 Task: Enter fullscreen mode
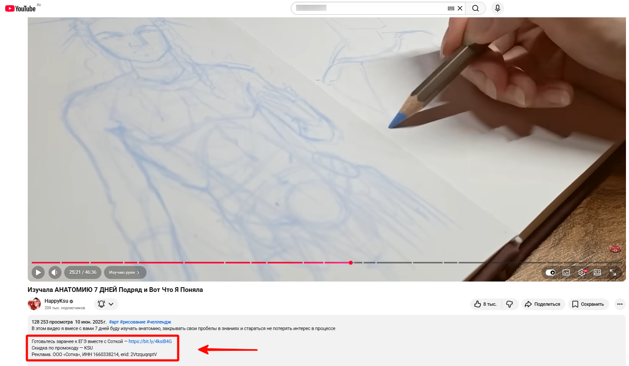pos(613,272)
